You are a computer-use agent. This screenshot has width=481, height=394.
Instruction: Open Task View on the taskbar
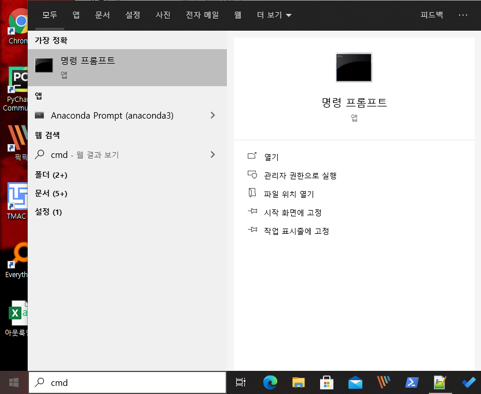tap(241, 382)
